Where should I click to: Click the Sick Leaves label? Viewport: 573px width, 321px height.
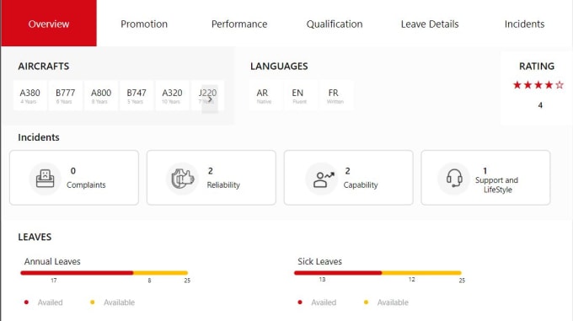point(319,261)
